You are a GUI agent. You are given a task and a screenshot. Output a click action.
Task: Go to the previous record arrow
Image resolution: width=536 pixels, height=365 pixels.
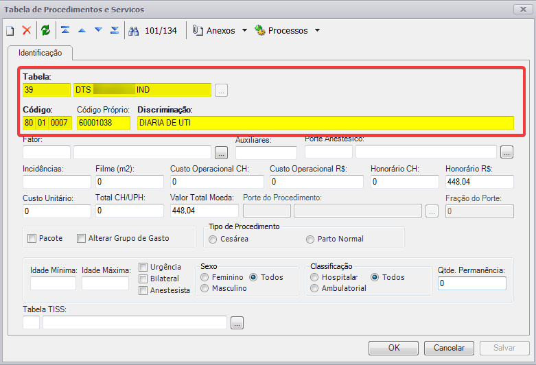(x=82, y=30)
